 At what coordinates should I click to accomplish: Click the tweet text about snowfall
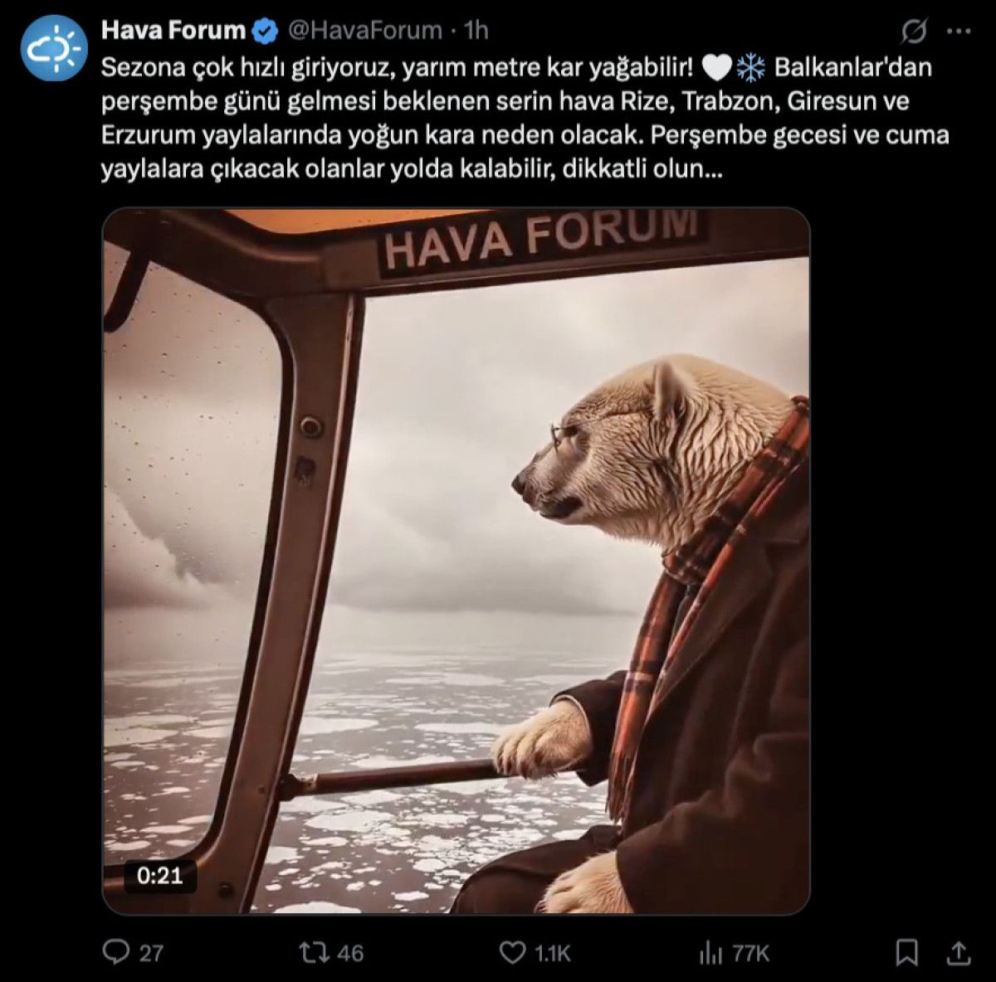525,119
